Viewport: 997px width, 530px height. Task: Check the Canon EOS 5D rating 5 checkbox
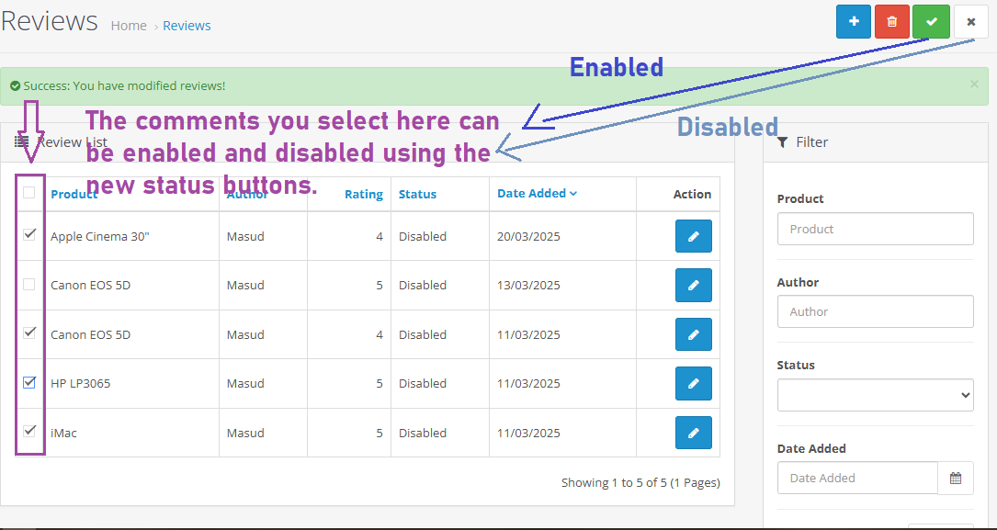[x=29, y=285]
